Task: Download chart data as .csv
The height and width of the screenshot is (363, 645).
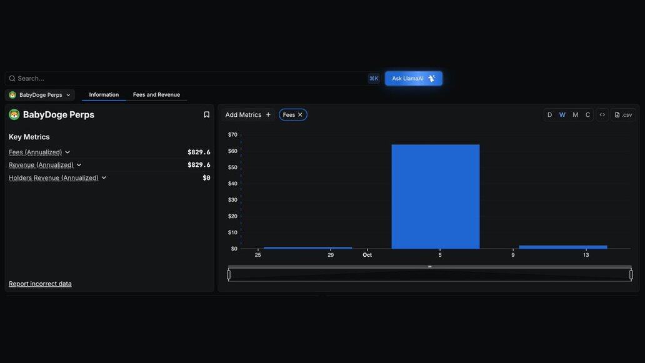Action: point(623,115)
